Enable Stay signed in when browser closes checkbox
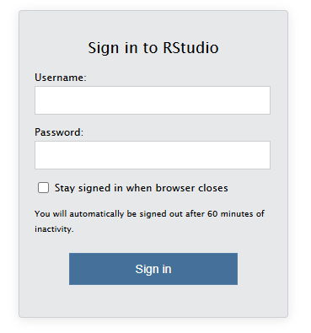Screen dimensions: 311x333 click(x=43, y=188)
